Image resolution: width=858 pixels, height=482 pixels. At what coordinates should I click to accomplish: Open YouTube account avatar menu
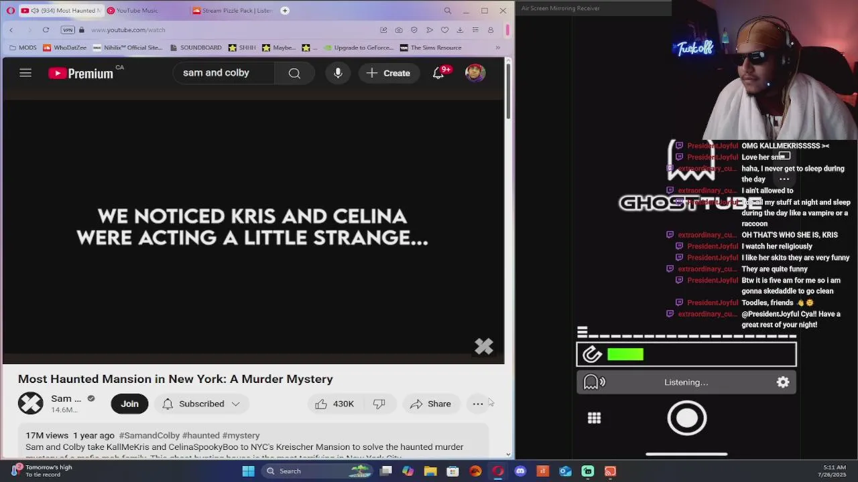tap(475, 73)
